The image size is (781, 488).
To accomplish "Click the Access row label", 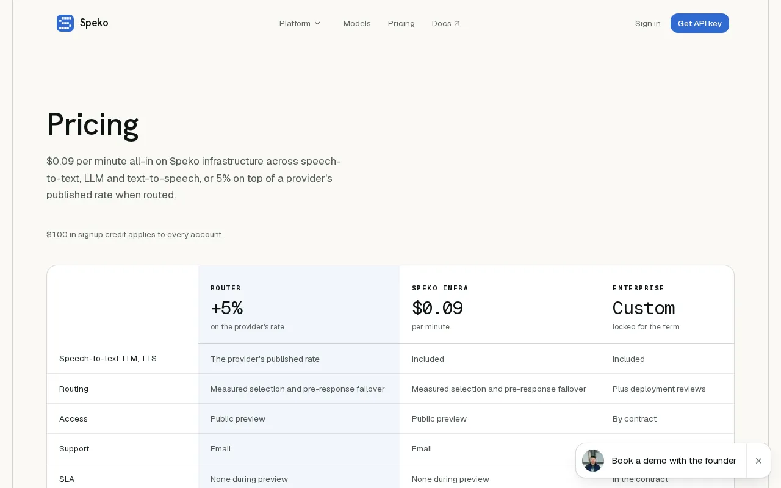I will click(73, 418).
